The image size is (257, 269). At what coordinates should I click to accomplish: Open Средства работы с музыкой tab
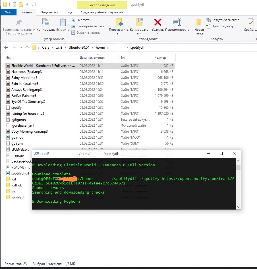[x=102, y=12]
